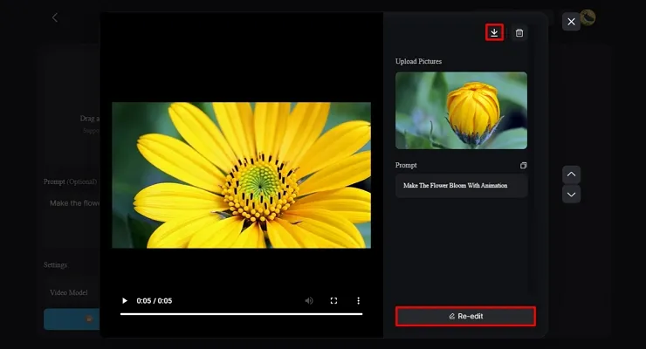This screenshot has height=349, width=646.
Task: Enter fullscreen mode for the video
Action: 333,301
